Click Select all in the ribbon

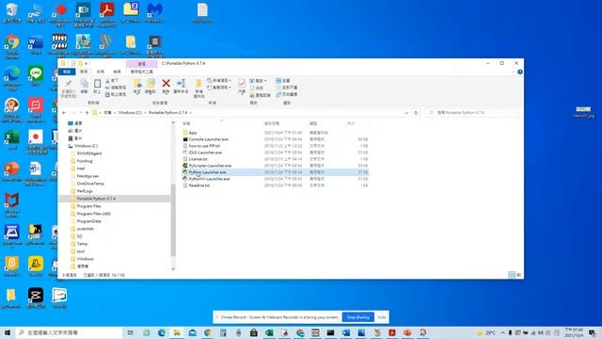pyautogui.click(x=283, y=81)
